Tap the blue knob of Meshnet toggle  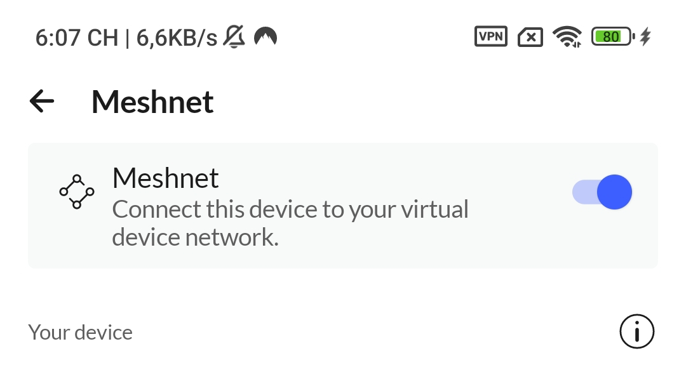pos(614,192)
